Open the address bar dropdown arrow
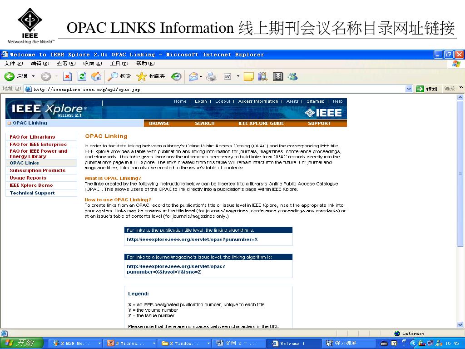The height and width of the screenshot is (349, 465). pos(409,89)
